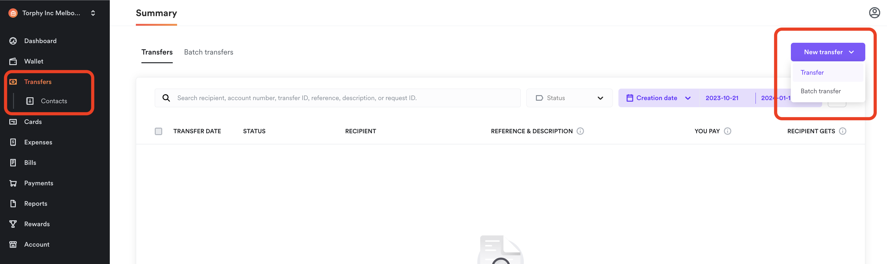Viewport: 887px width, 264px height.
Task: Select Transfer from the New transfer menu
Action: [812, 73]
